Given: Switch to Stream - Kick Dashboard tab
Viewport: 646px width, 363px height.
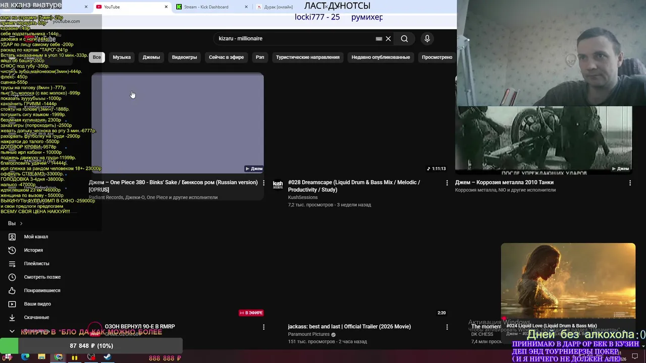Looking at the screenshot, I should 212,7.
